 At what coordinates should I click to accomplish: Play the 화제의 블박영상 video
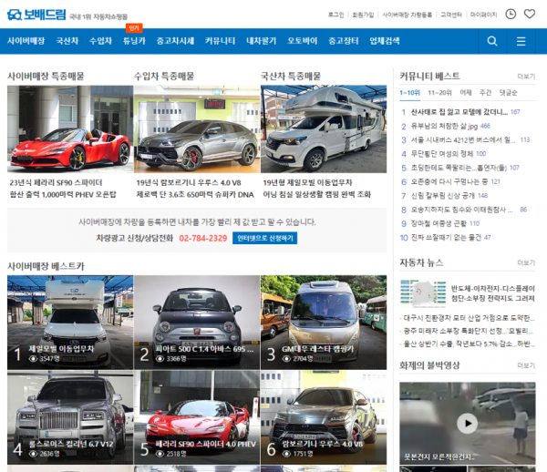466,423
